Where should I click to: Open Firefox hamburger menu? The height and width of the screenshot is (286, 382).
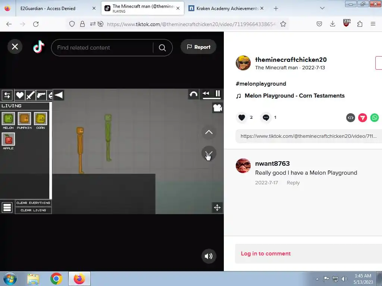[x=373, y=24]
